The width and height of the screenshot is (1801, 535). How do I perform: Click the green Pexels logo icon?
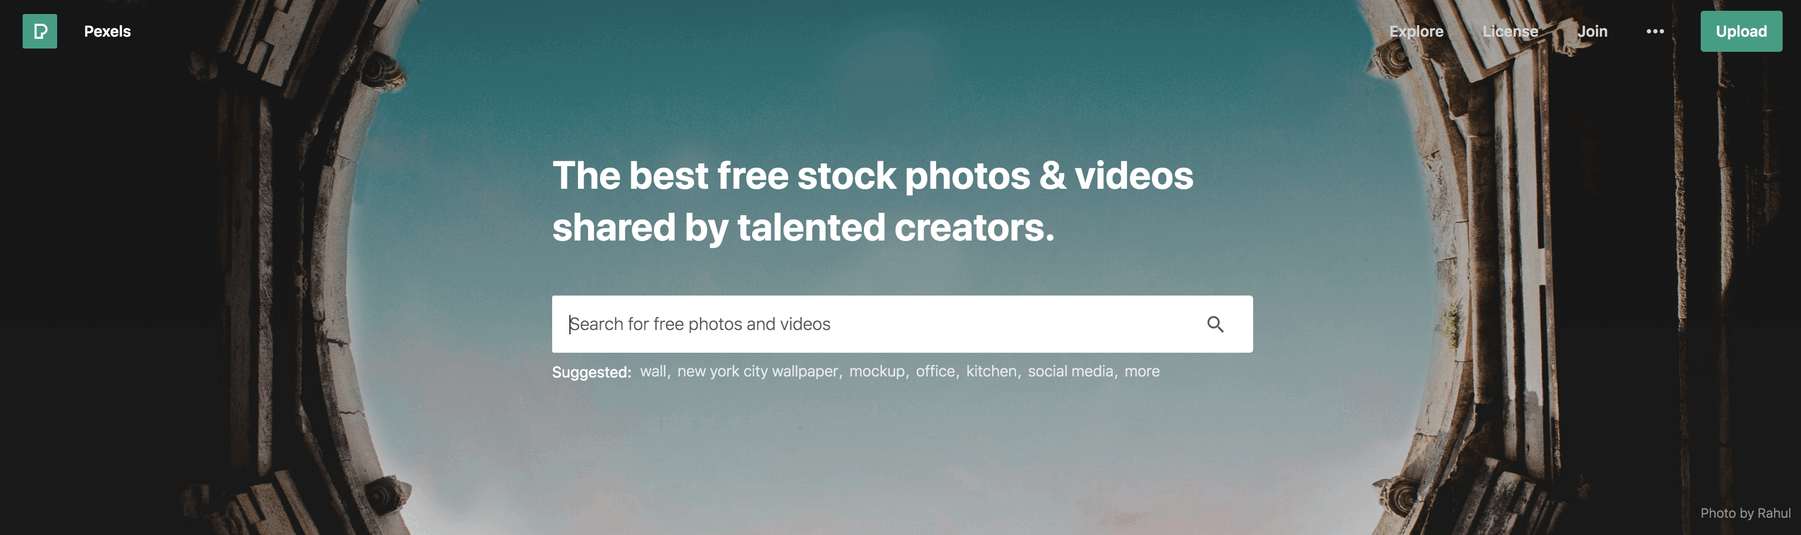(x=40, y=31)
